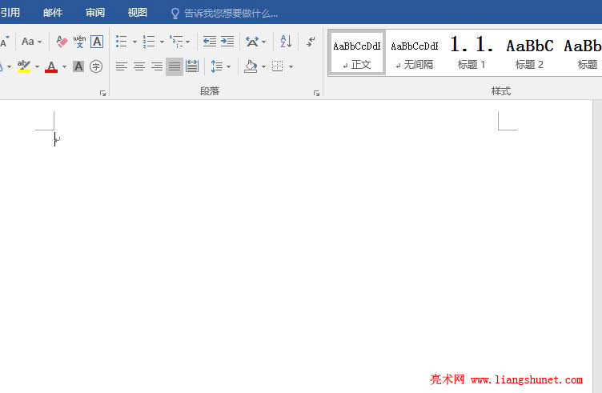Screen dimensions: 602x393
Task: Select the 正文 style
Action: tap(357, 53)
